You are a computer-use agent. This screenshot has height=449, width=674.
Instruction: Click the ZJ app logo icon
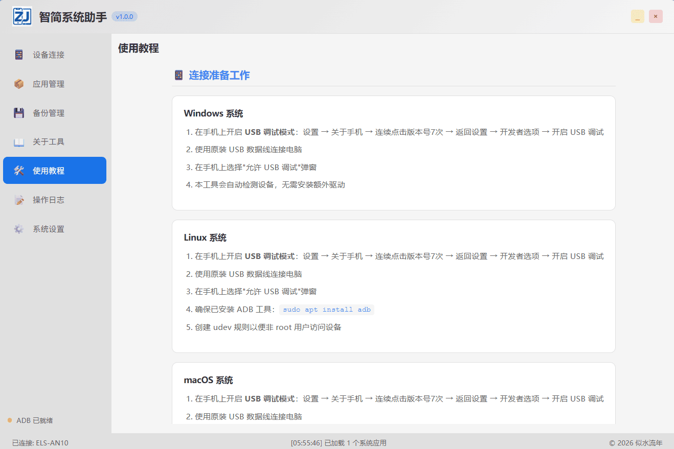click(22, 16)
